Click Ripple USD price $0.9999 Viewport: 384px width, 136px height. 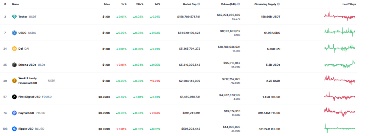104,129
